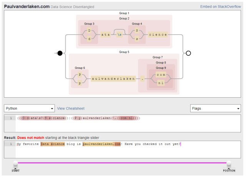Viewport: 246px width, 178px height.
Task: Click the 'c o m' node in Group 9
Action: pyautogui.click(x=161, y=75)
